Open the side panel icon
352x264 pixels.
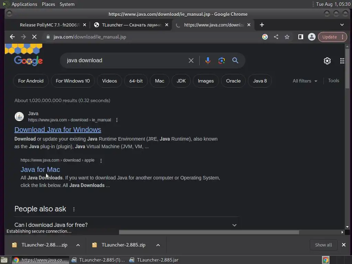coord(300,37)
